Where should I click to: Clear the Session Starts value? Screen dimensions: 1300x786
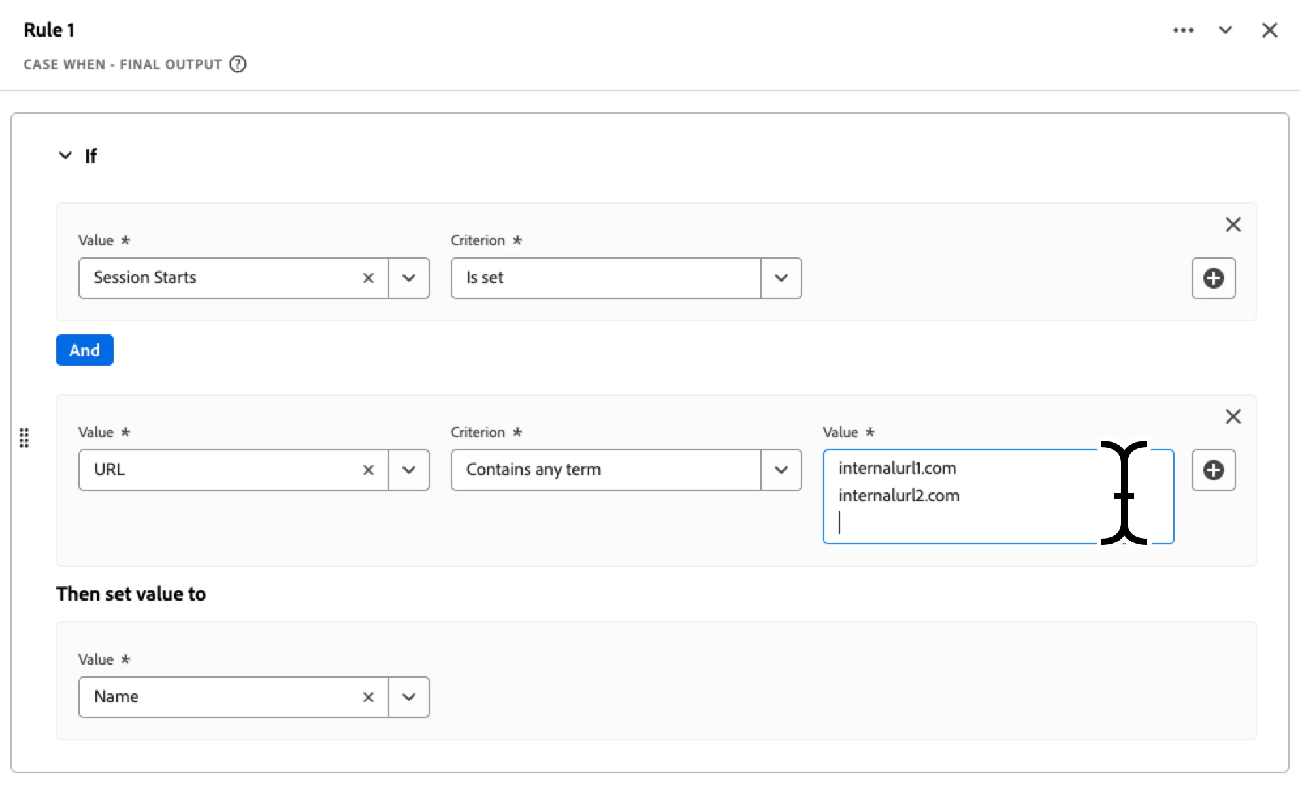(x=368, y=278)
